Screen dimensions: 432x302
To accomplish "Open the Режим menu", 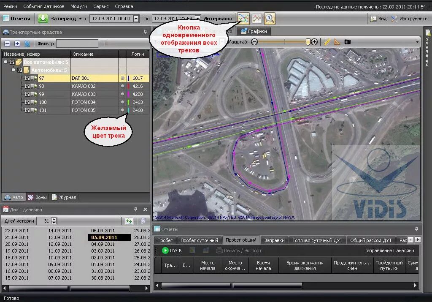I will pyautogui.click(x=10, y=6).
